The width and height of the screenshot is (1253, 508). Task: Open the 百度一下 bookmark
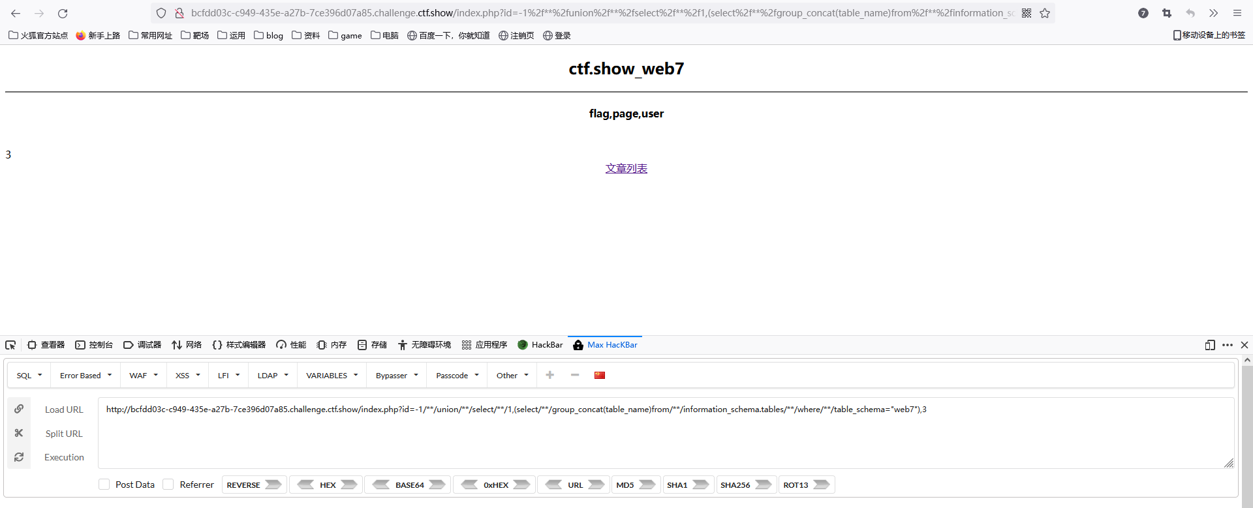coord(448,35)
